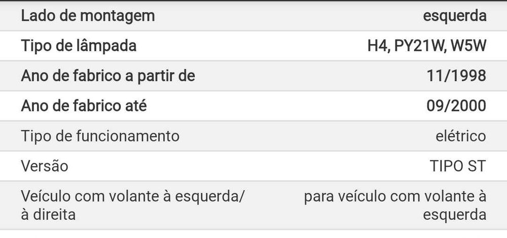Click 'esquerda' in the steering-side value
This screenshot has width=507, height=238.
[454, 214]
